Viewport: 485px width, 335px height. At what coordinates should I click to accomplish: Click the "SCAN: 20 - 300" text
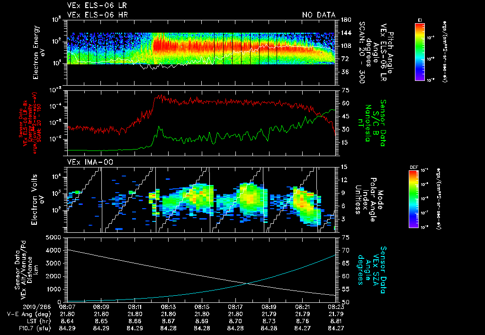pyautogui.click(x=362, y=53)
